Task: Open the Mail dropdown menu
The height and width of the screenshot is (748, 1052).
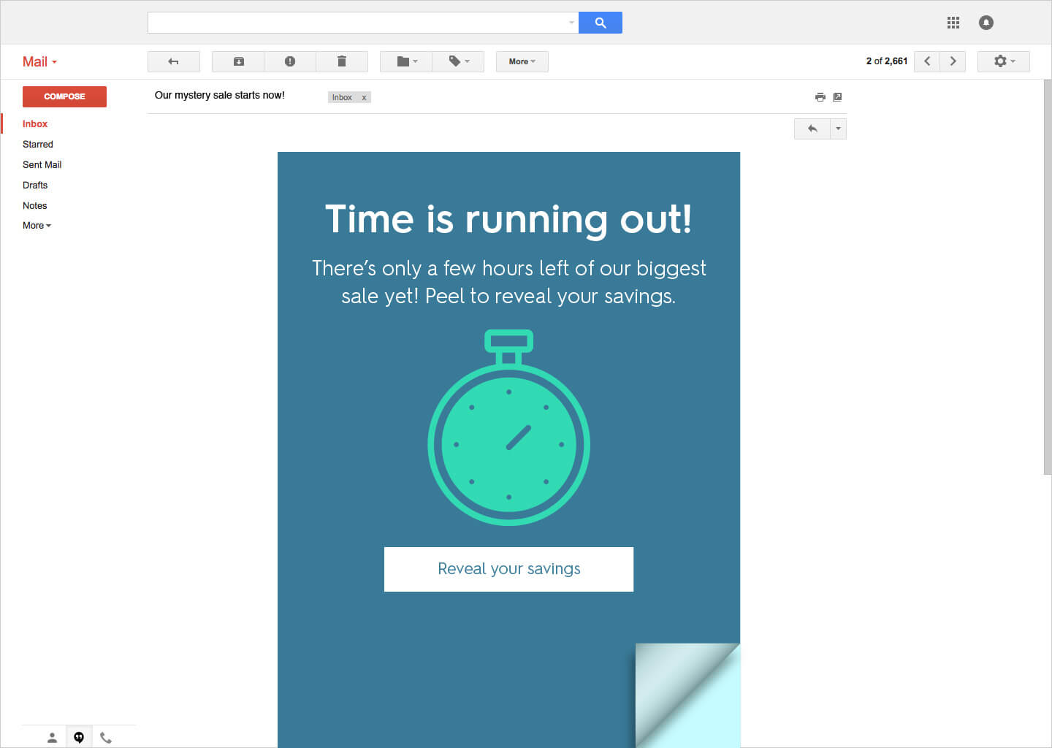Action: click(x=39, y=62)
